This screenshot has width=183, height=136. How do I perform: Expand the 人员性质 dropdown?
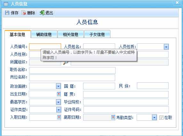(166, 47)
